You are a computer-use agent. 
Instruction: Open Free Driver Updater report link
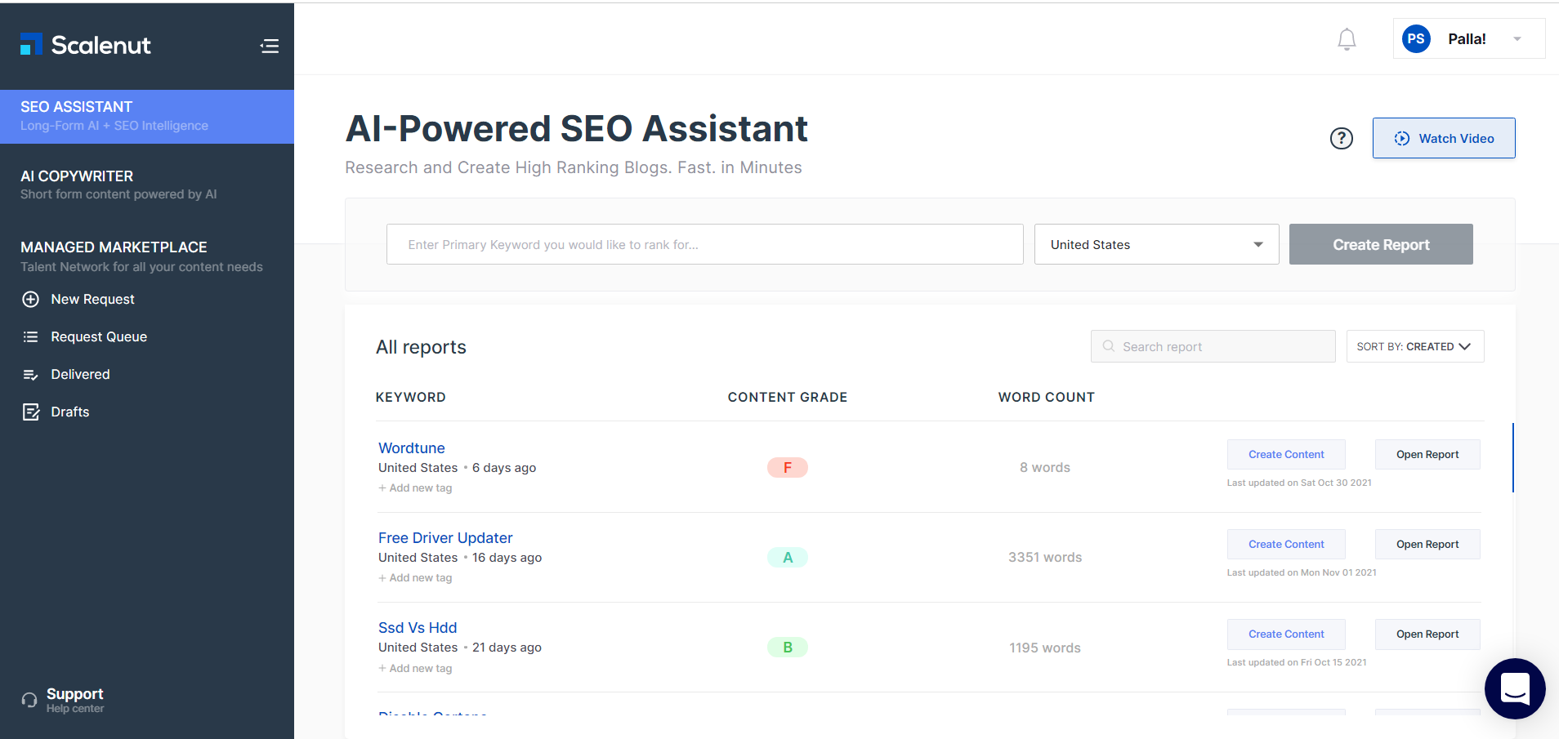pyautogui.click(x=445, y=537)
